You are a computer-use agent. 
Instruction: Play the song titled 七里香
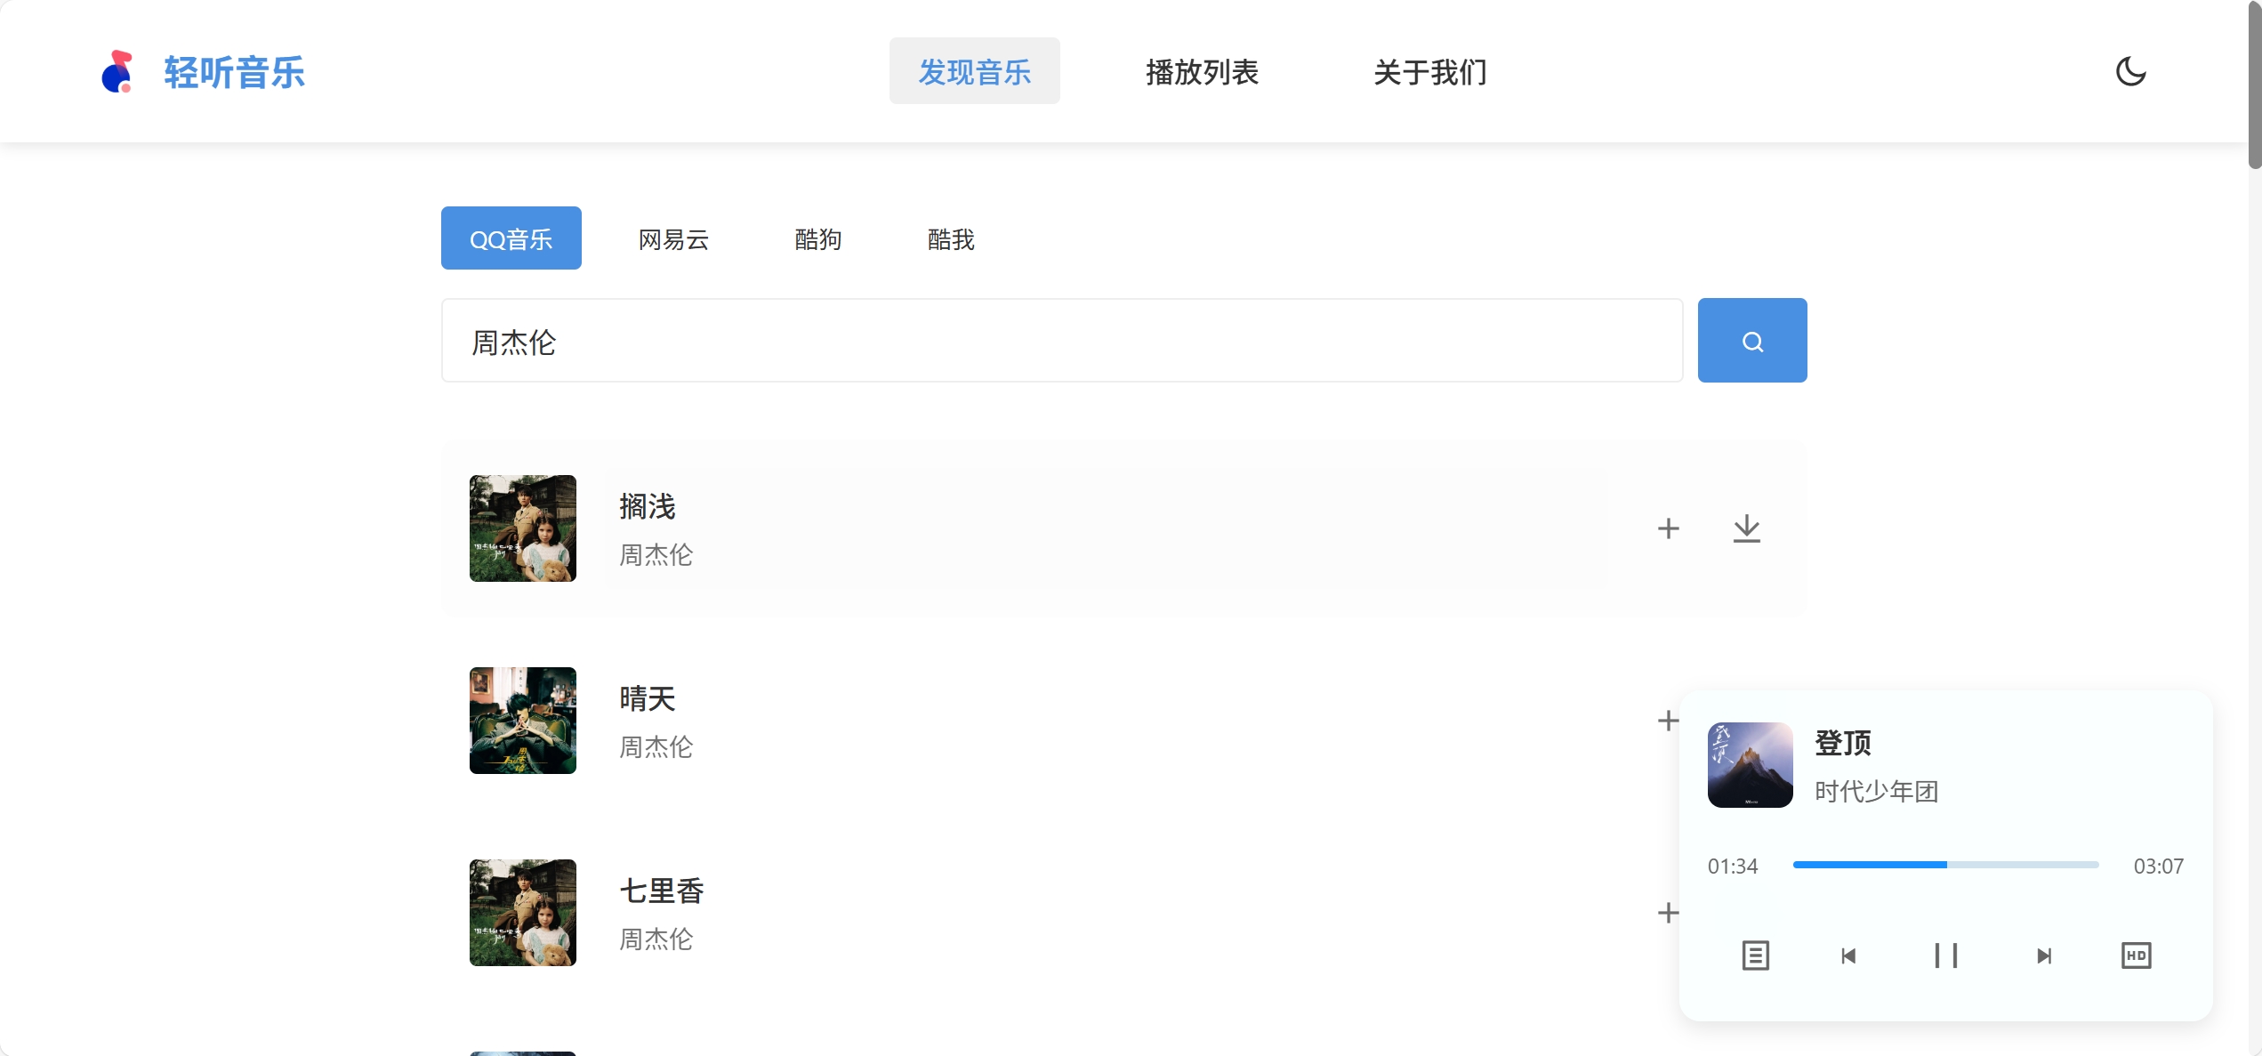[662, 891]
